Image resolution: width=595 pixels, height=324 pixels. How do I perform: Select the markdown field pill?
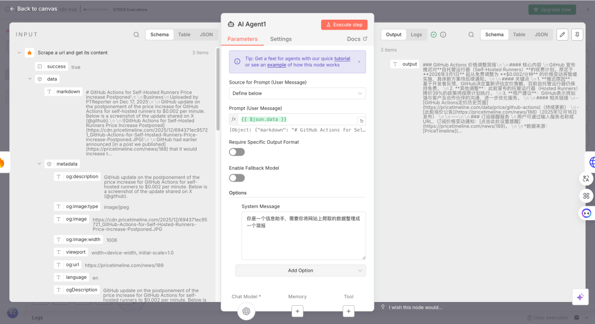tap(64, 92)
